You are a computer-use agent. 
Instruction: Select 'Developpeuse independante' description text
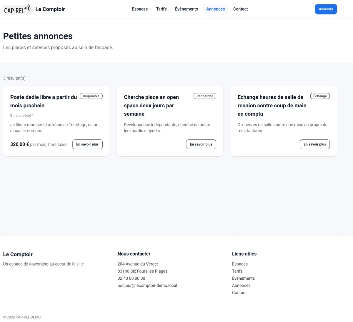coord(167,128)
